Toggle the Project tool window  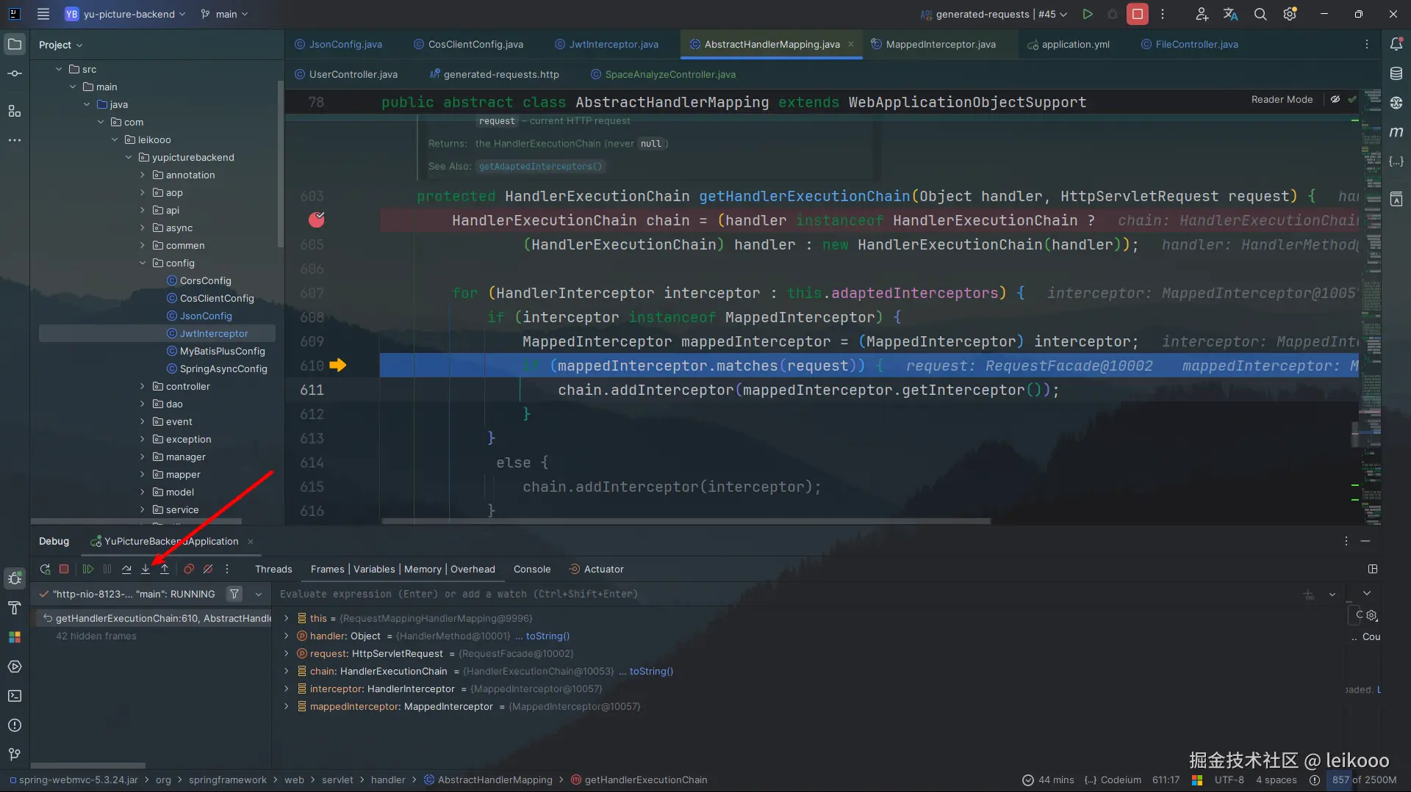[x=15, y=44]
